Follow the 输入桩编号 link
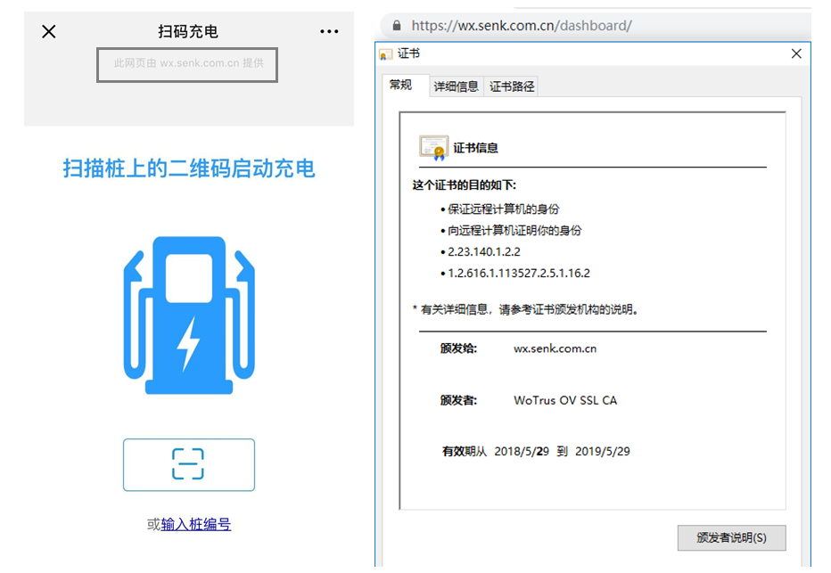Screen dimensions: 831x573 (x=196, y=525)
